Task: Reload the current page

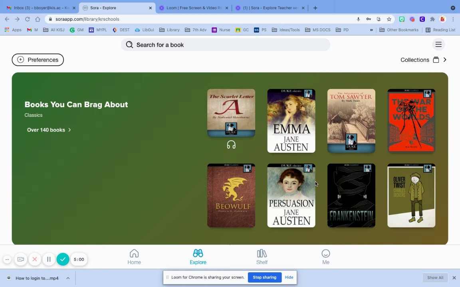Action: (27, 19)
